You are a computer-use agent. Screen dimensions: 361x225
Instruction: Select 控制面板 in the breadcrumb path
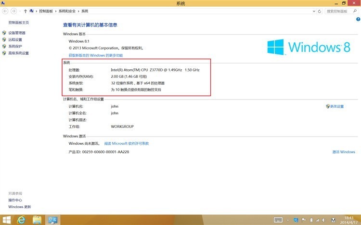pos(46,11)
